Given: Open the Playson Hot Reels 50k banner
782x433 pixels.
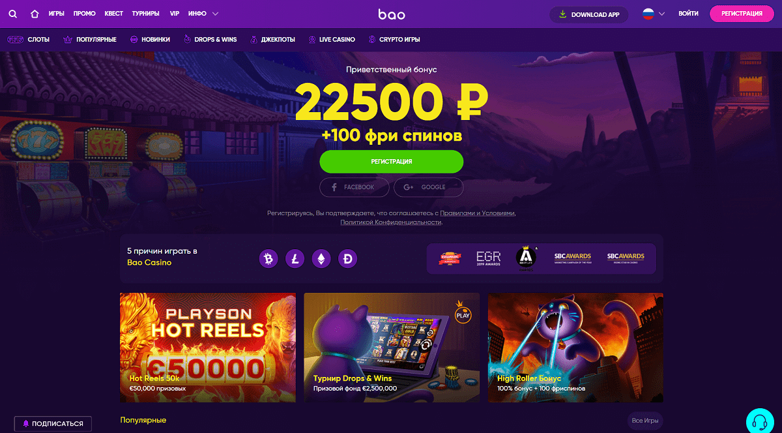Looking at the screenshot, I should [208, 348].
